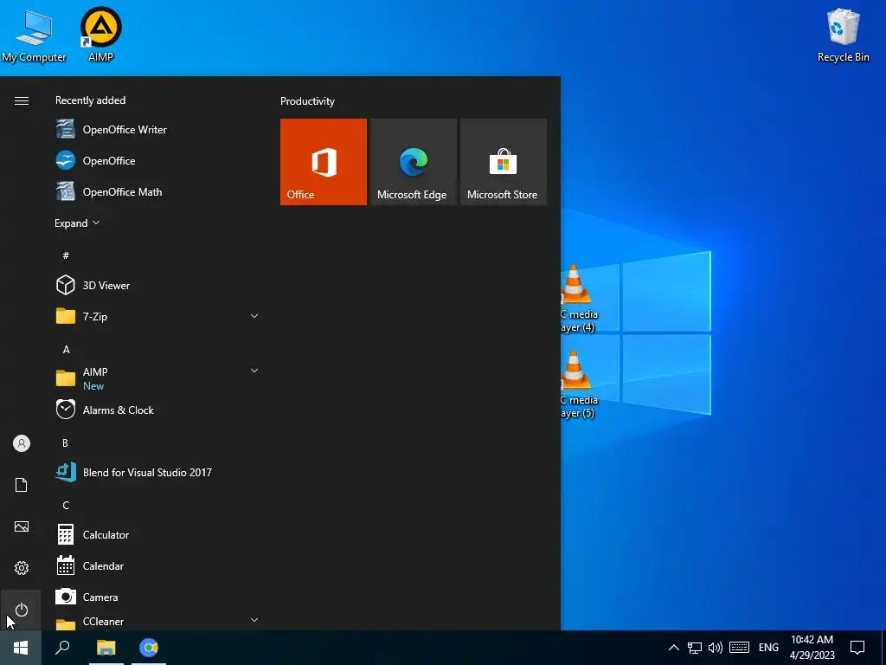This screenshot has height=665, width=886.
Task: Open the clock showing 10:42 AM
Action: [x=812, y=648]
